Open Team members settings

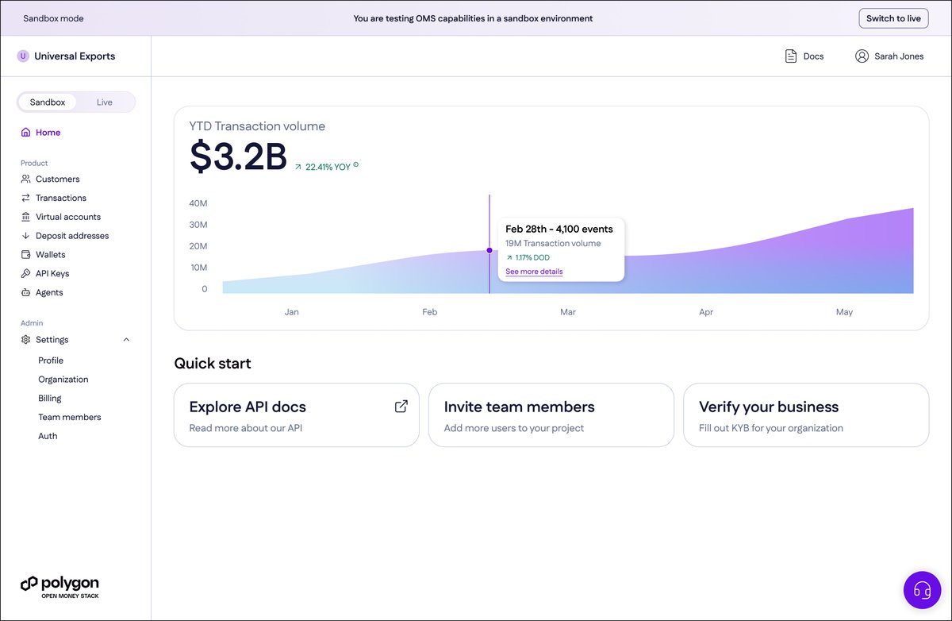(70, 417)
